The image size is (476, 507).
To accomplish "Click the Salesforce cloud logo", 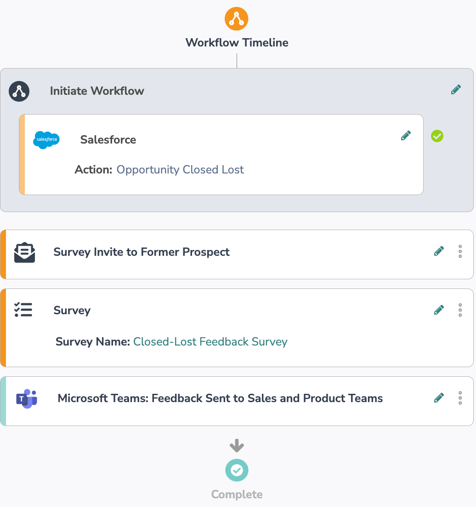I will pos(46,139).
